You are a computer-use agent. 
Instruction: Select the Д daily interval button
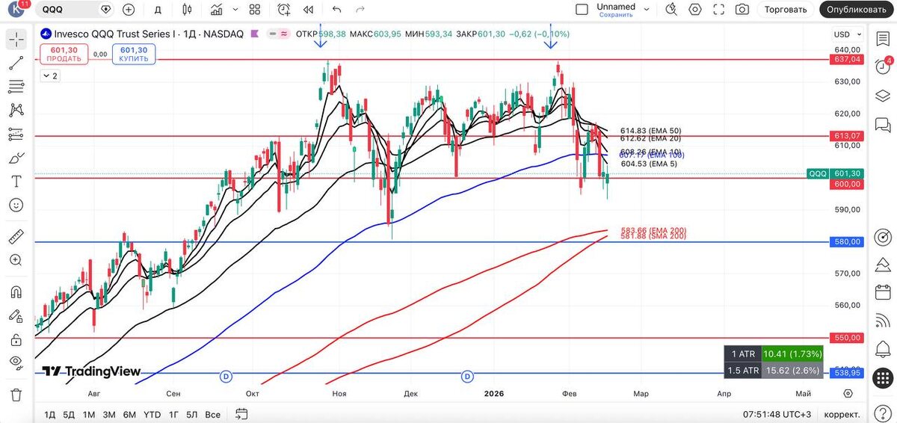tap(157, 10)
